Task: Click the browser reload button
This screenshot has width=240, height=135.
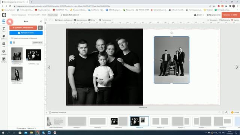Action: coord(10,6)
